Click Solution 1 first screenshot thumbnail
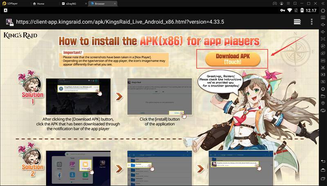 tap(78, 97)
